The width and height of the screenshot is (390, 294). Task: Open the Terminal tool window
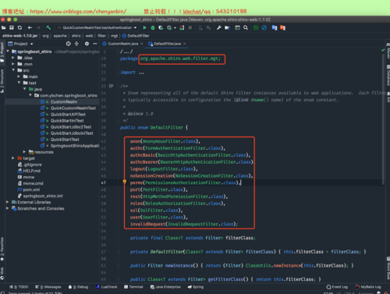coord(133,287)
